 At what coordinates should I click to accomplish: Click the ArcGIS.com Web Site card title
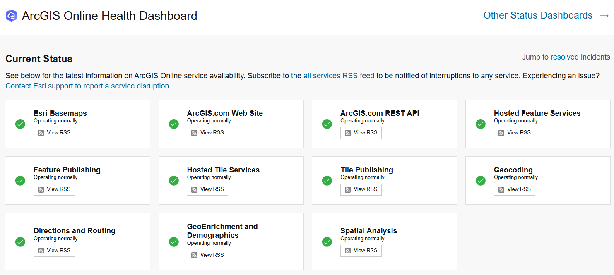coord(225,113)
